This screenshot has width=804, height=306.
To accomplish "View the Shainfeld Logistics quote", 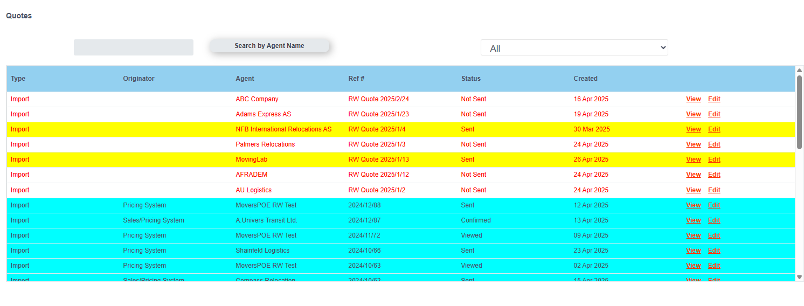I will click(x=694, y=251).
